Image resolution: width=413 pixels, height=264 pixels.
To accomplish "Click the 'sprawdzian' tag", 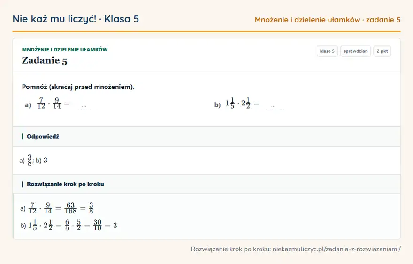I will pos(355,51).
